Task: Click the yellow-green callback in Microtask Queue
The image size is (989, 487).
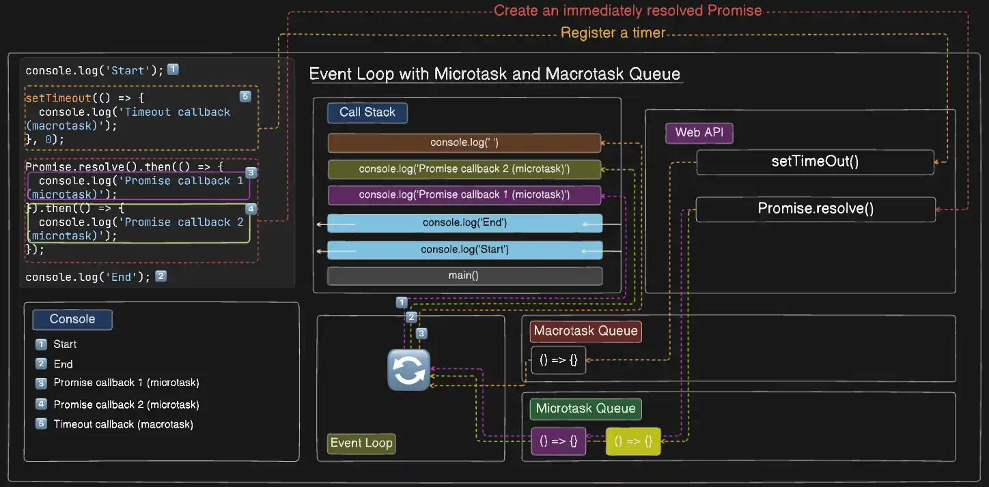Action: coord(633,441)
